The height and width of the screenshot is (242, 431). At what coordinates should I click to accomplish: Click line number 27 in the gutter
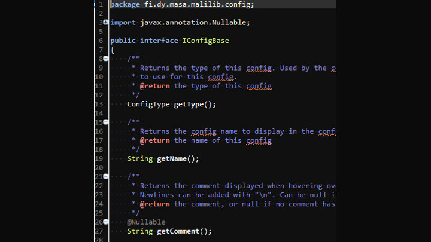pos(99,231)
